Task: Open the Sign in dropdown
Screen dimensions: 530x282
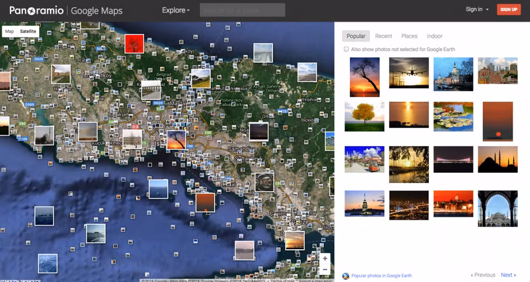Action: (x=477, y=9)
